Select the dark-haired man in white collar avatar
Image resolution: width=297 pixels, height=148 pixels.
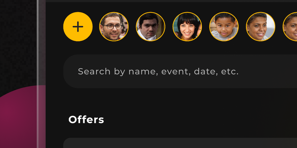click(x=151, y=27)
